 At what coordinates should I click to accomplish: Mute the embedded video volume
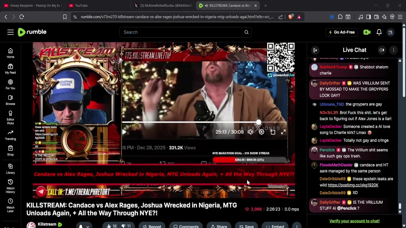coord(251,132)
